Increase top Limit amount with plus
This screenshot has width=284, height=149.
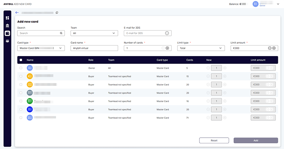[x=274, y=48]
